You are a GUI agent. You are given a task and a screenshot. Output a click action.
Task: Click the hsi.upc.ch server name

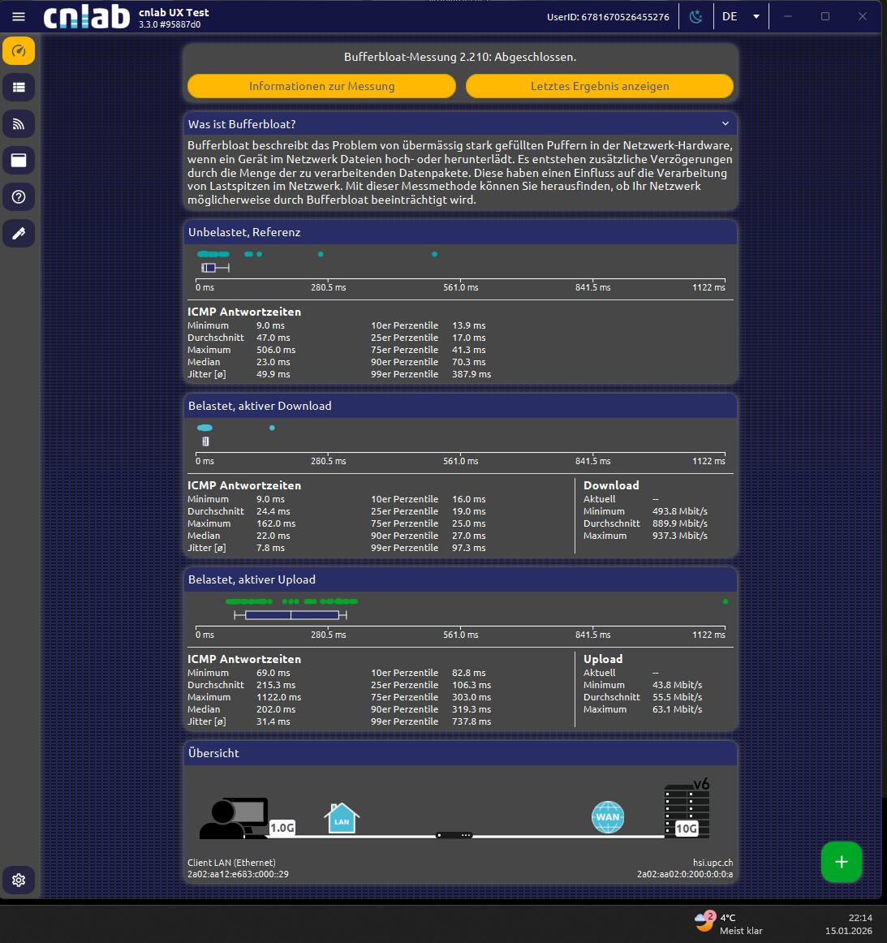(x=713, y=863)
